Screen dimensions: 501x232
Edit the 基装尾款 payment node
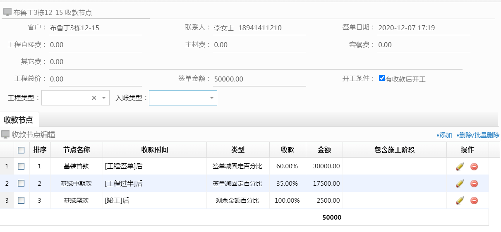pos(460,200)
